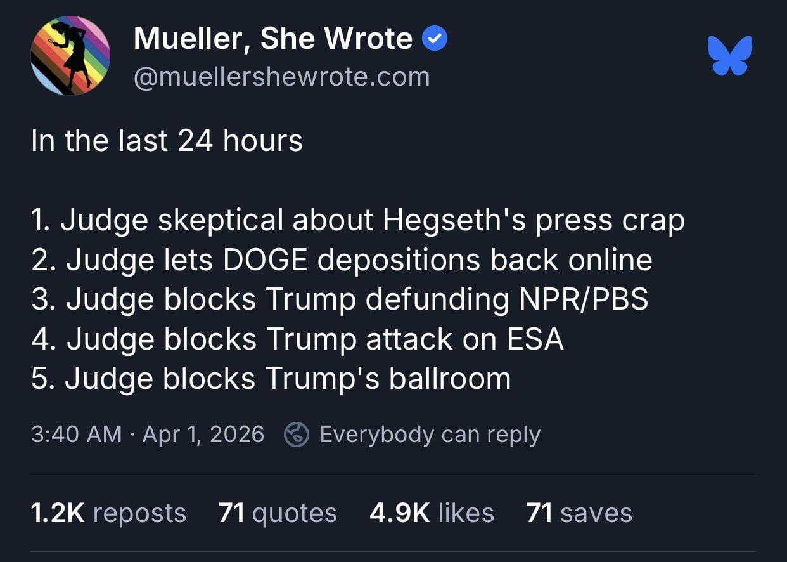Click the blue verified checkmark badge
Image resolution: width=787 pixels, height=562 pixels.
pos(435,39)
